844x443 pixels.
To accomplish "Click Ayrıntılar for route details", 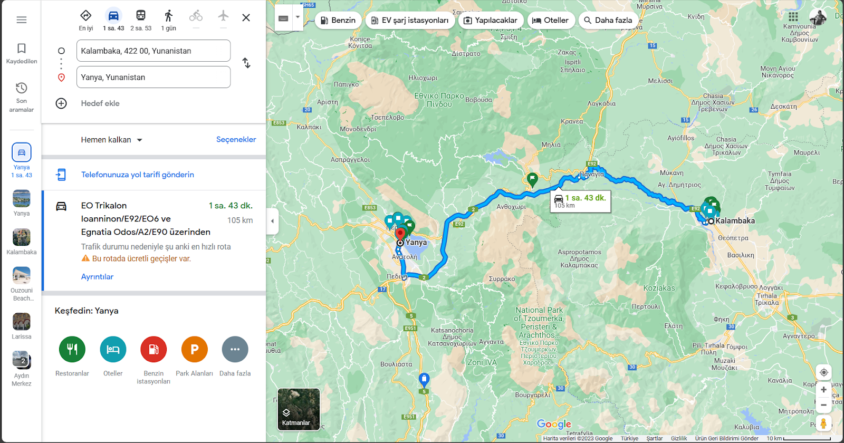I will (97, 276).
